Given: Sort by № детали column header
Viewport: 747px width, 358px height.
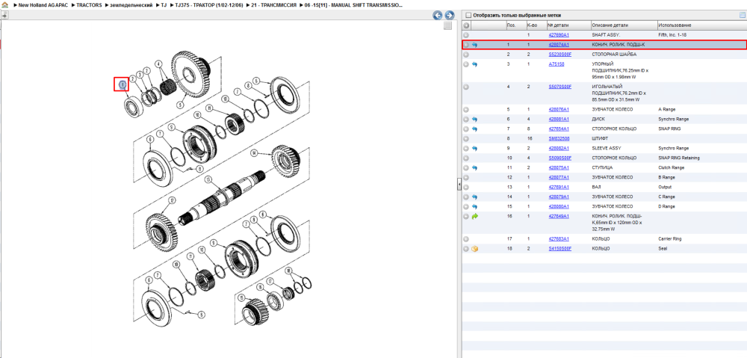Looking at the screenshot, I should click(x=568, y=25).
